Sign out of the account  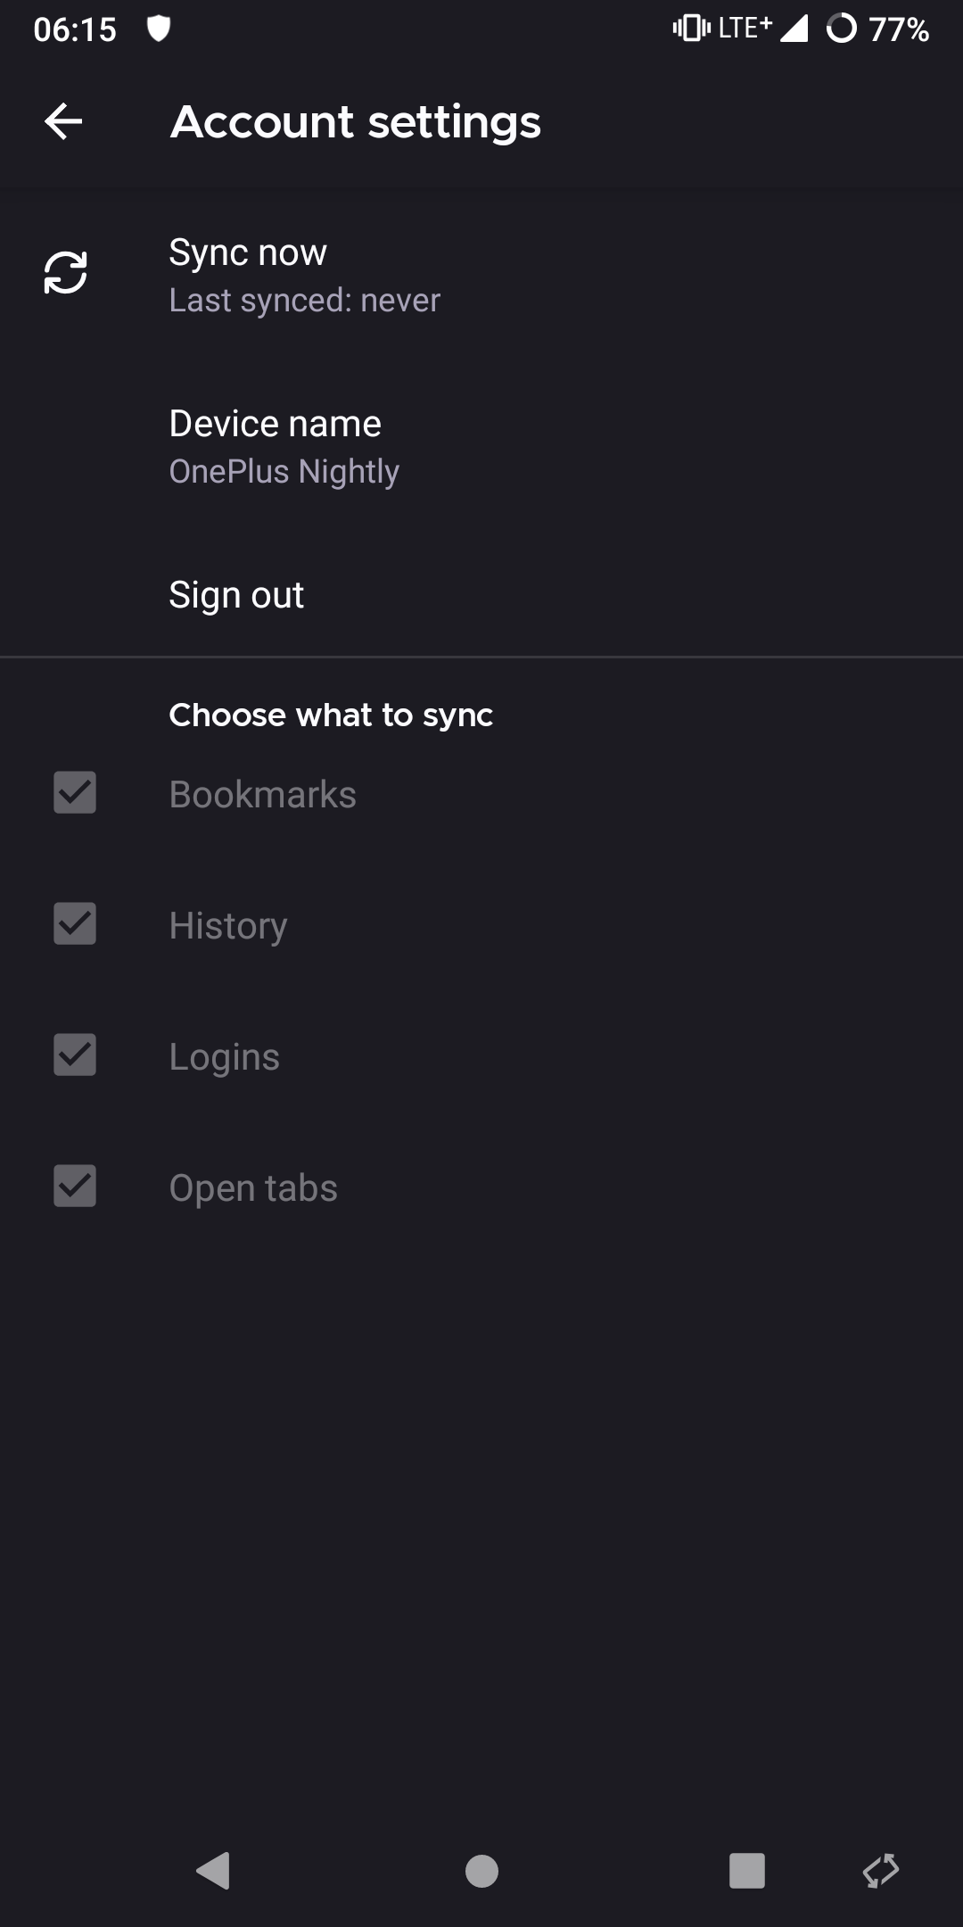236,594
